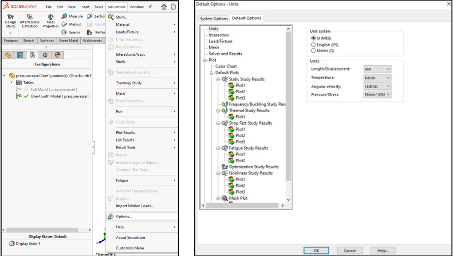The image size is (453, 256).
Task: Click Help... button in options dialog
Action: pos(383,250)
